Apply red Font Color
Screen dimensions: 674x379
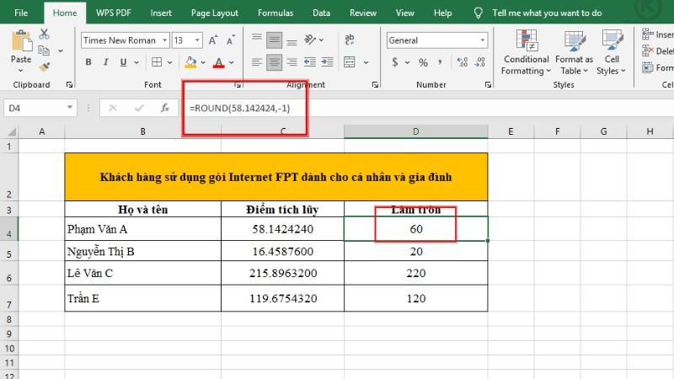click(219, 62)
